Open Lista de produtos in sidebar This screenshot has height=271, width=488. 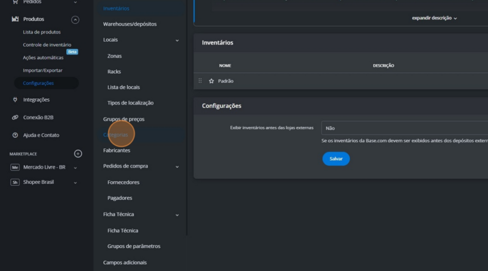pos(42,32)
